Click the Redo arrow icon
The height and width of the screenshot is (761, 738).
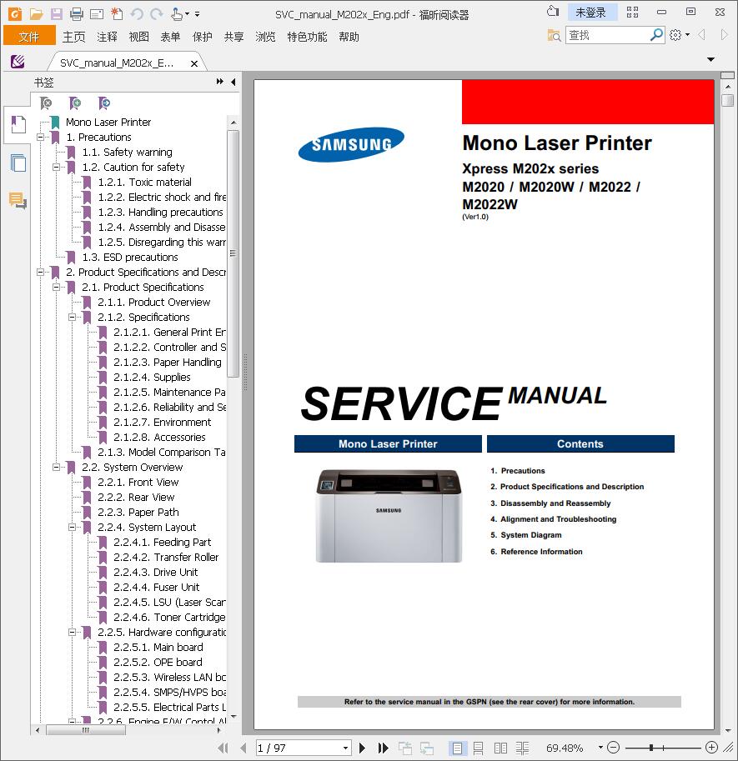[156, 14]
